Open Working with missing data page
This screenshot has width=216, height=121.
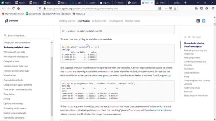16,56
